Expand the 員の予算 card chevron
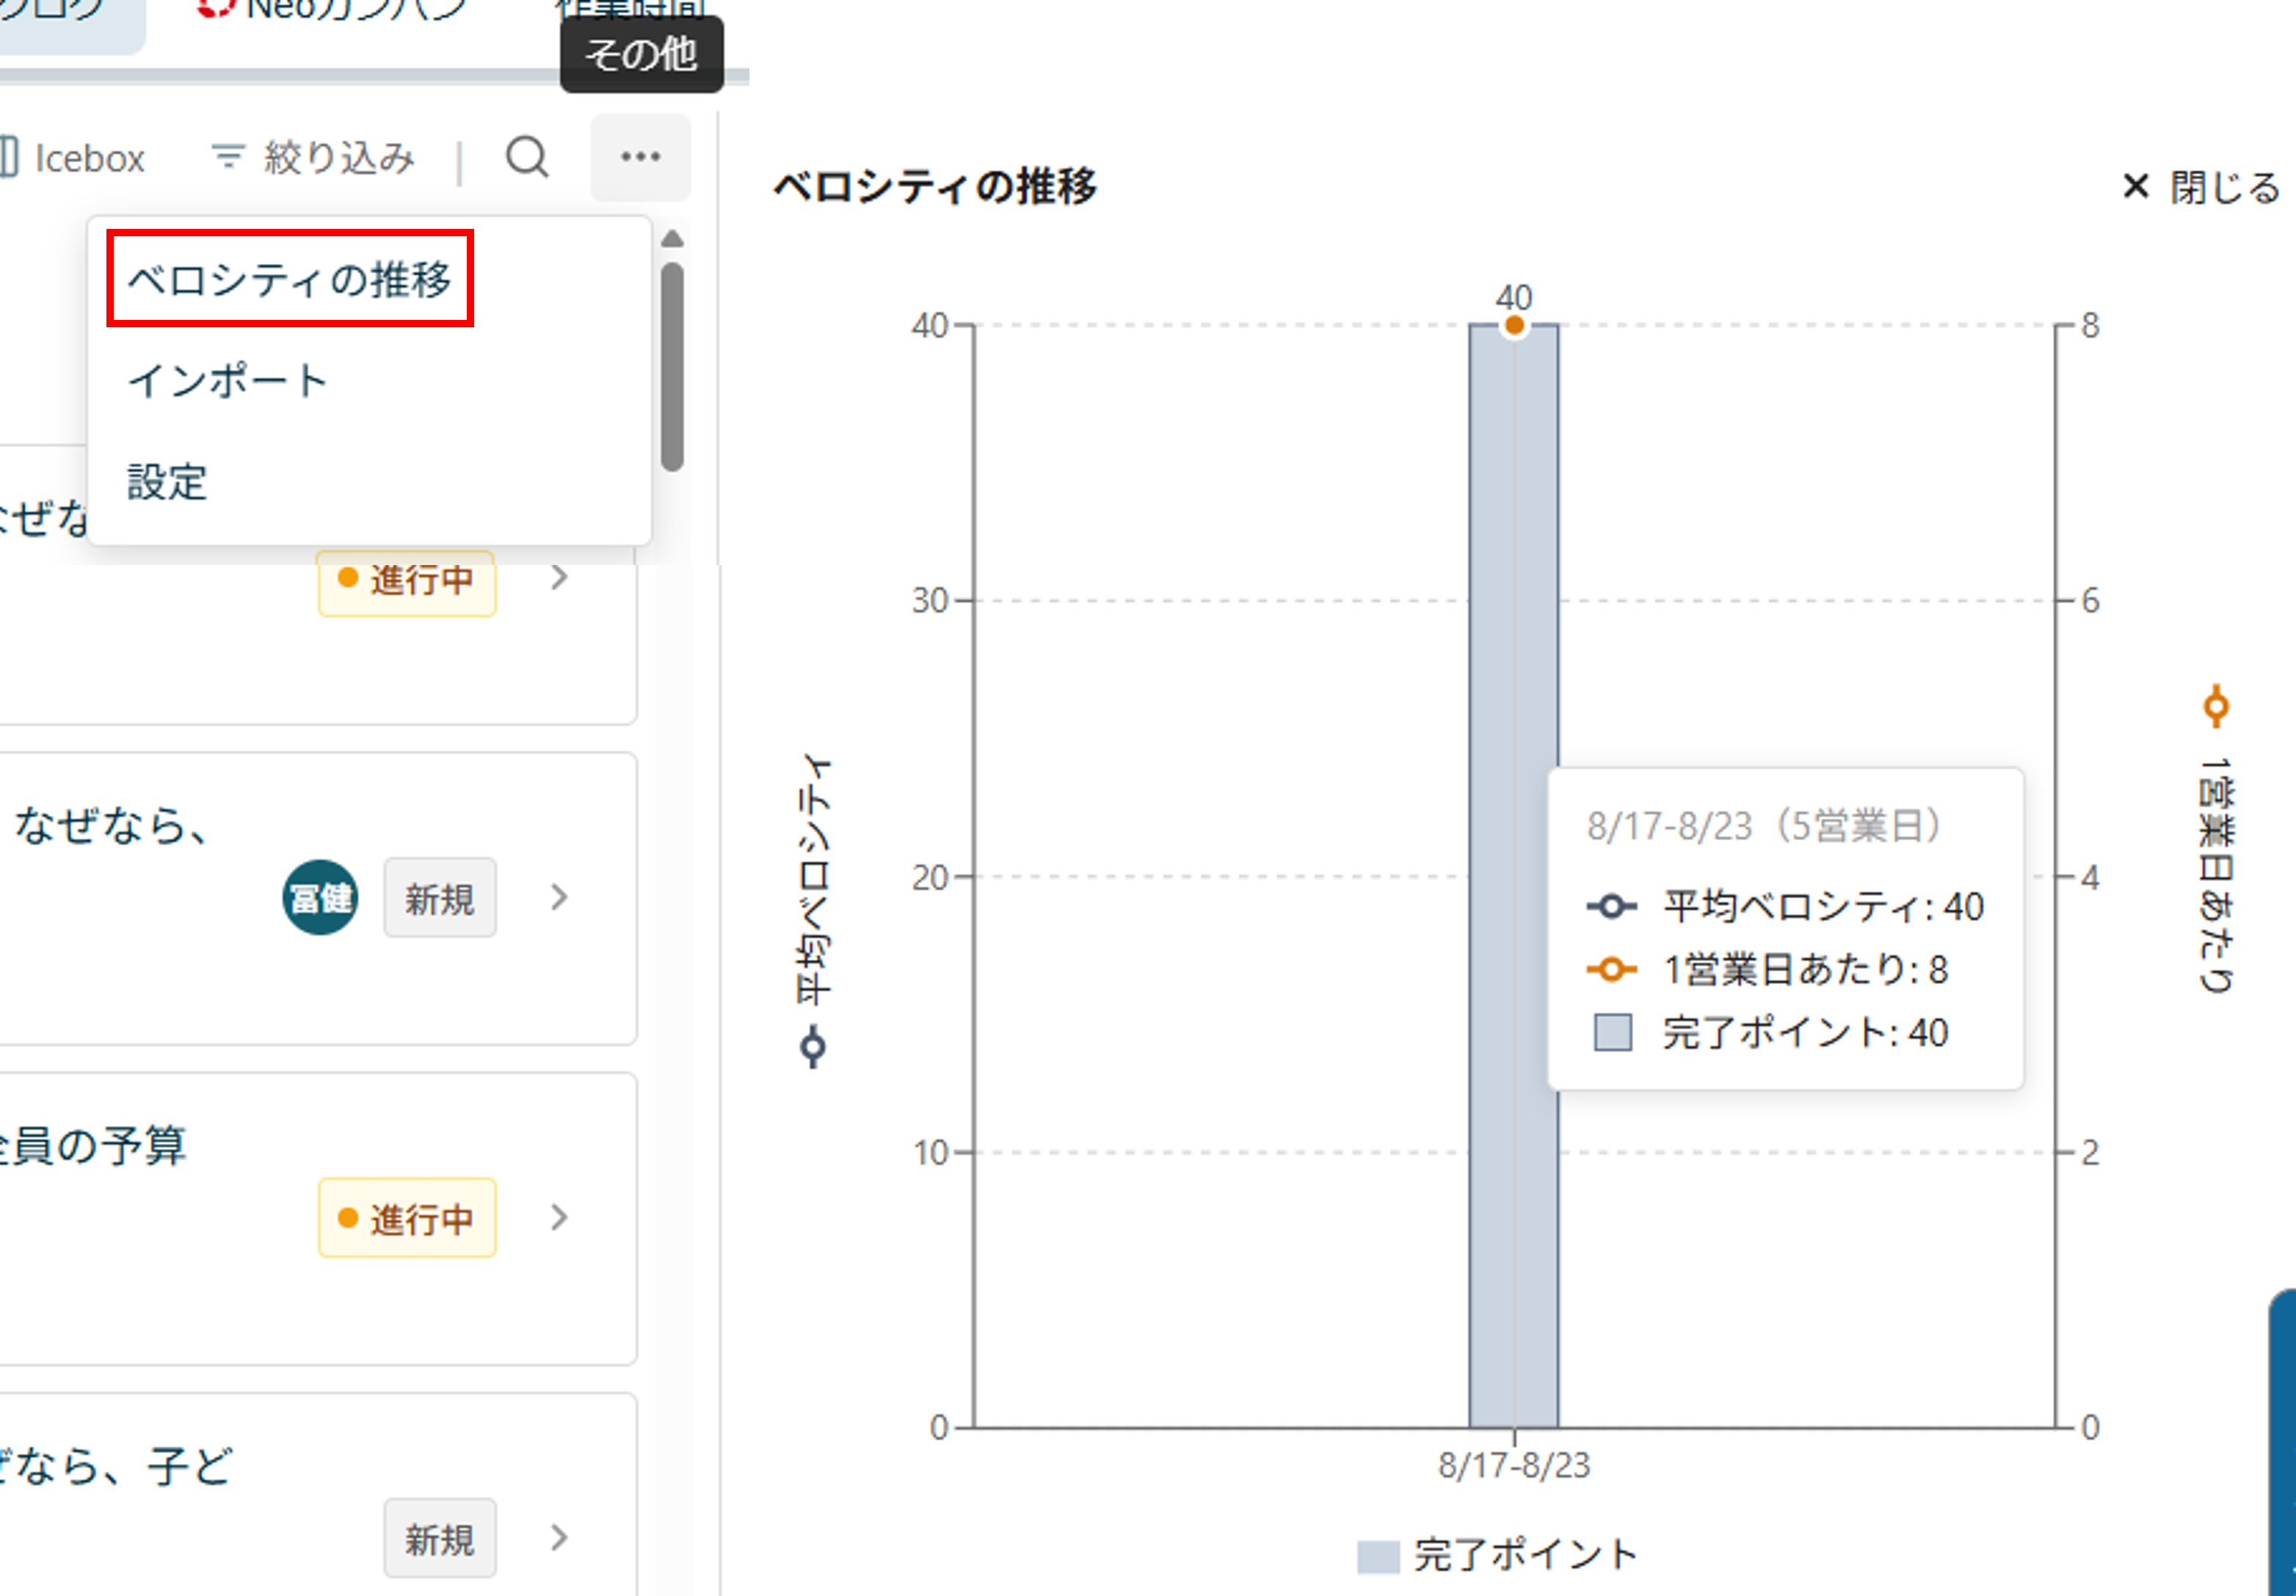 click(559, 1217)
